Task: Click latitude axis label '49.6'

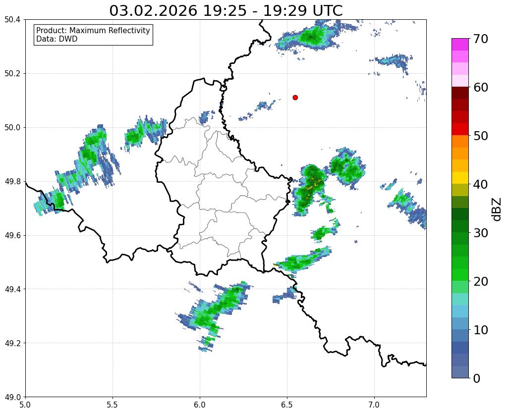Action: tap(12, 235)
